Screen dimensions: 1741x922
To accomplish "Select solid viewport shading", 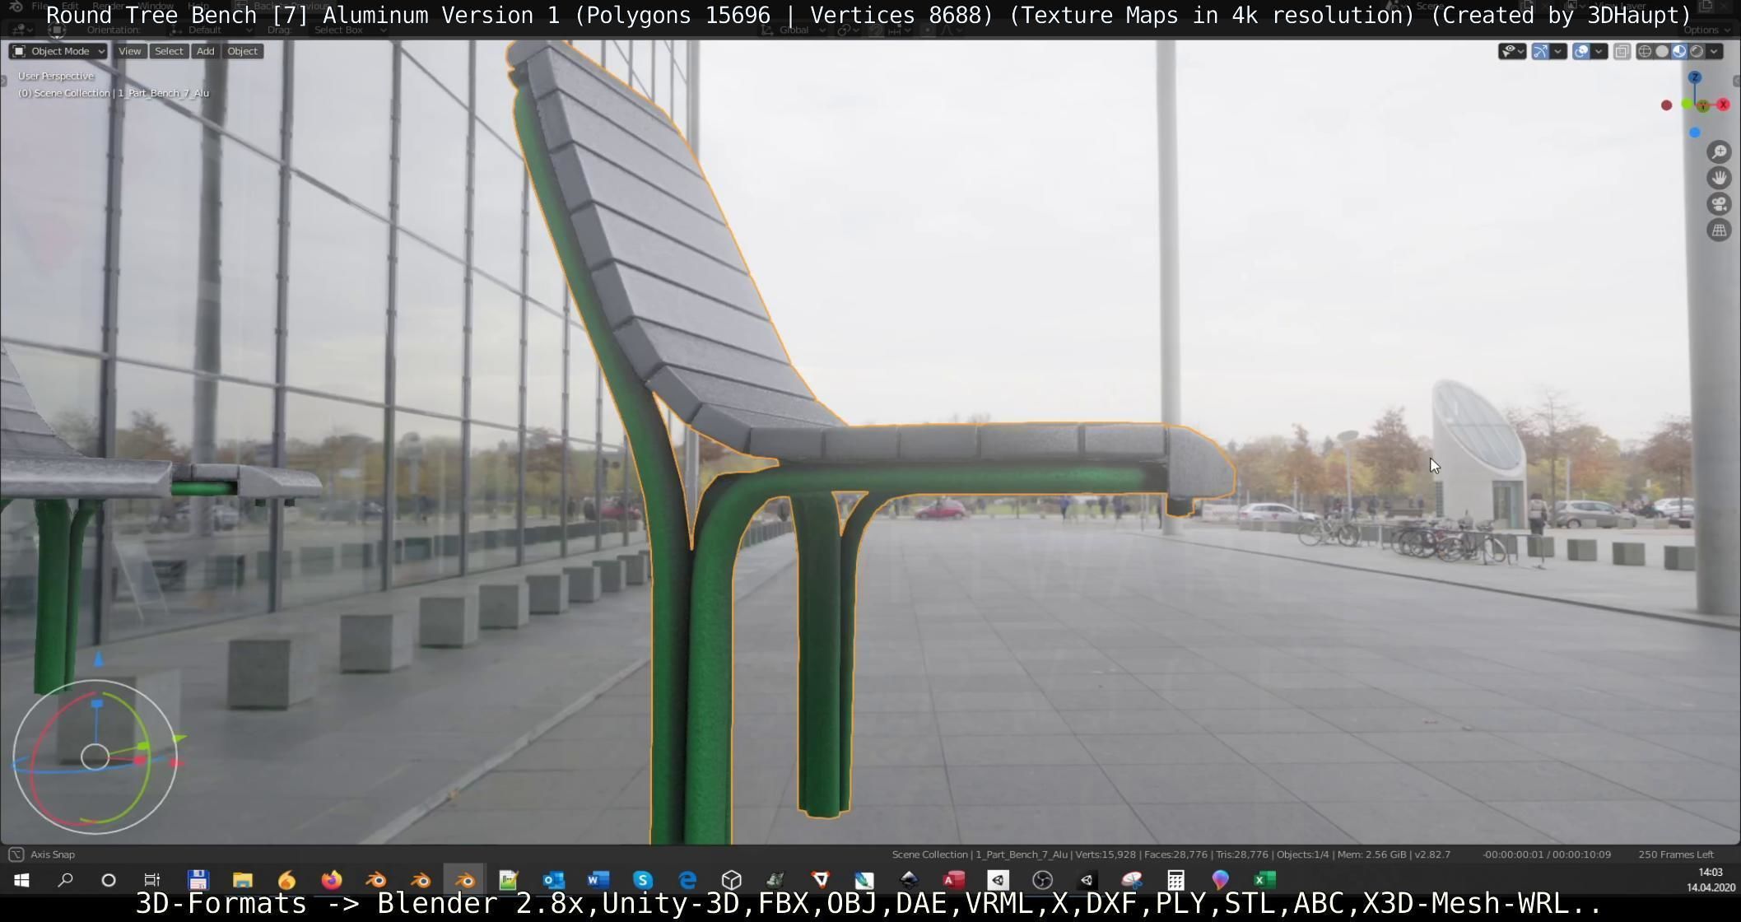I will [1662, 51].
